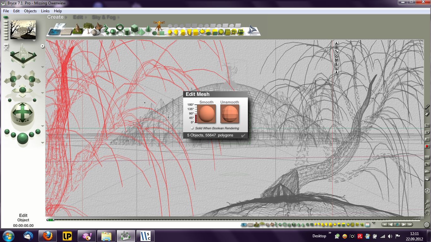The image size is (431, 242).
Task: Open the view control options triangle
Action: click(x=42, y=67)
